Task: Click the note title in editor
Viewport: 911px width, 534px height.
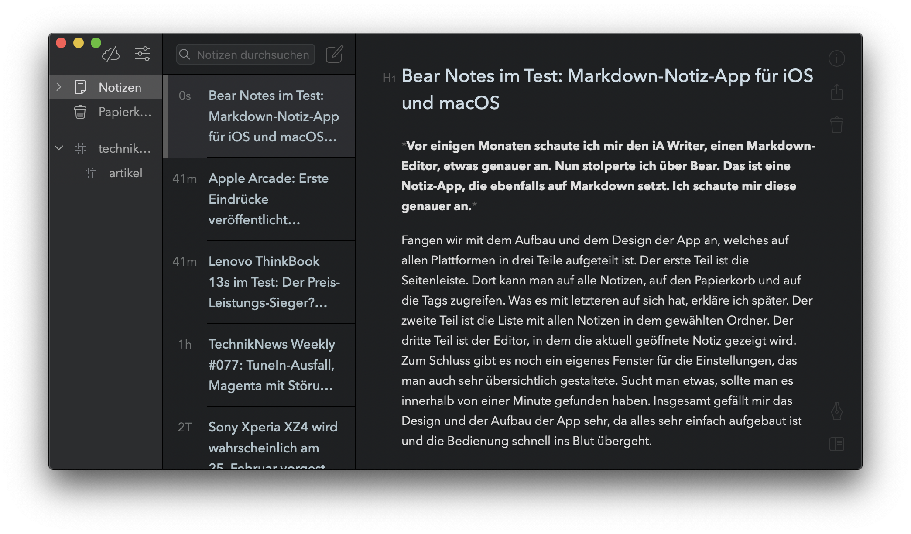Action: (x=607, y=89)
